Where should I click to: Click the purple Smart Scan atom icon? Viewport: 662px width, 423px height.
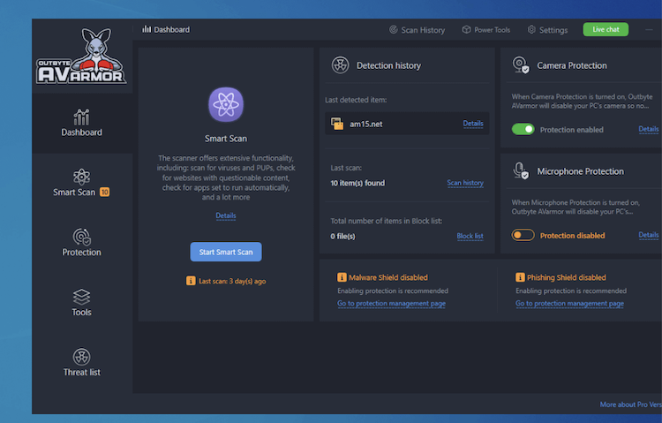click(225, 104)
